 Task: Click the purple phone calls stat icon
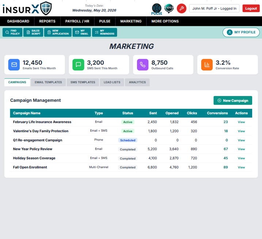point(143,65)
